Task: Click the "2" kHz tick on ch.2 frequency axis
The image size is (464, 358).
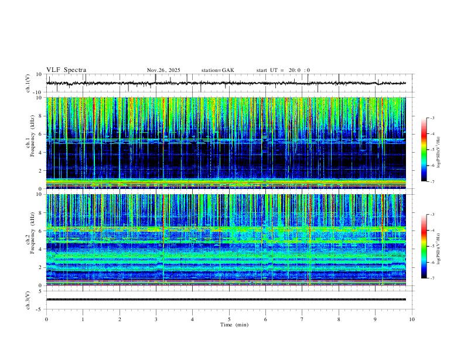Action: pos(40,267)
